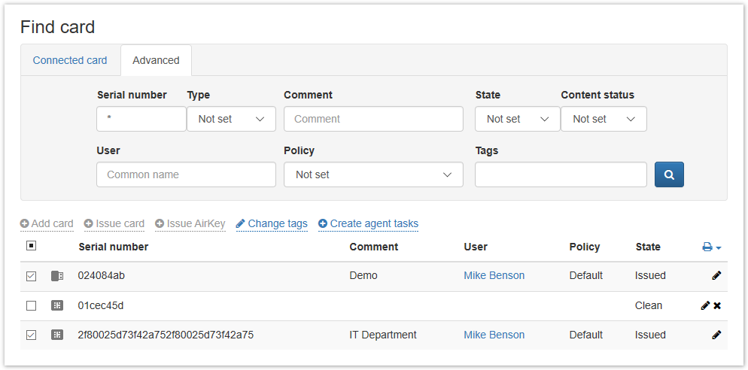748x370 pixels.
Task: Select the Advanced tab
Action: pyautogui.click(x=156, y=60)
